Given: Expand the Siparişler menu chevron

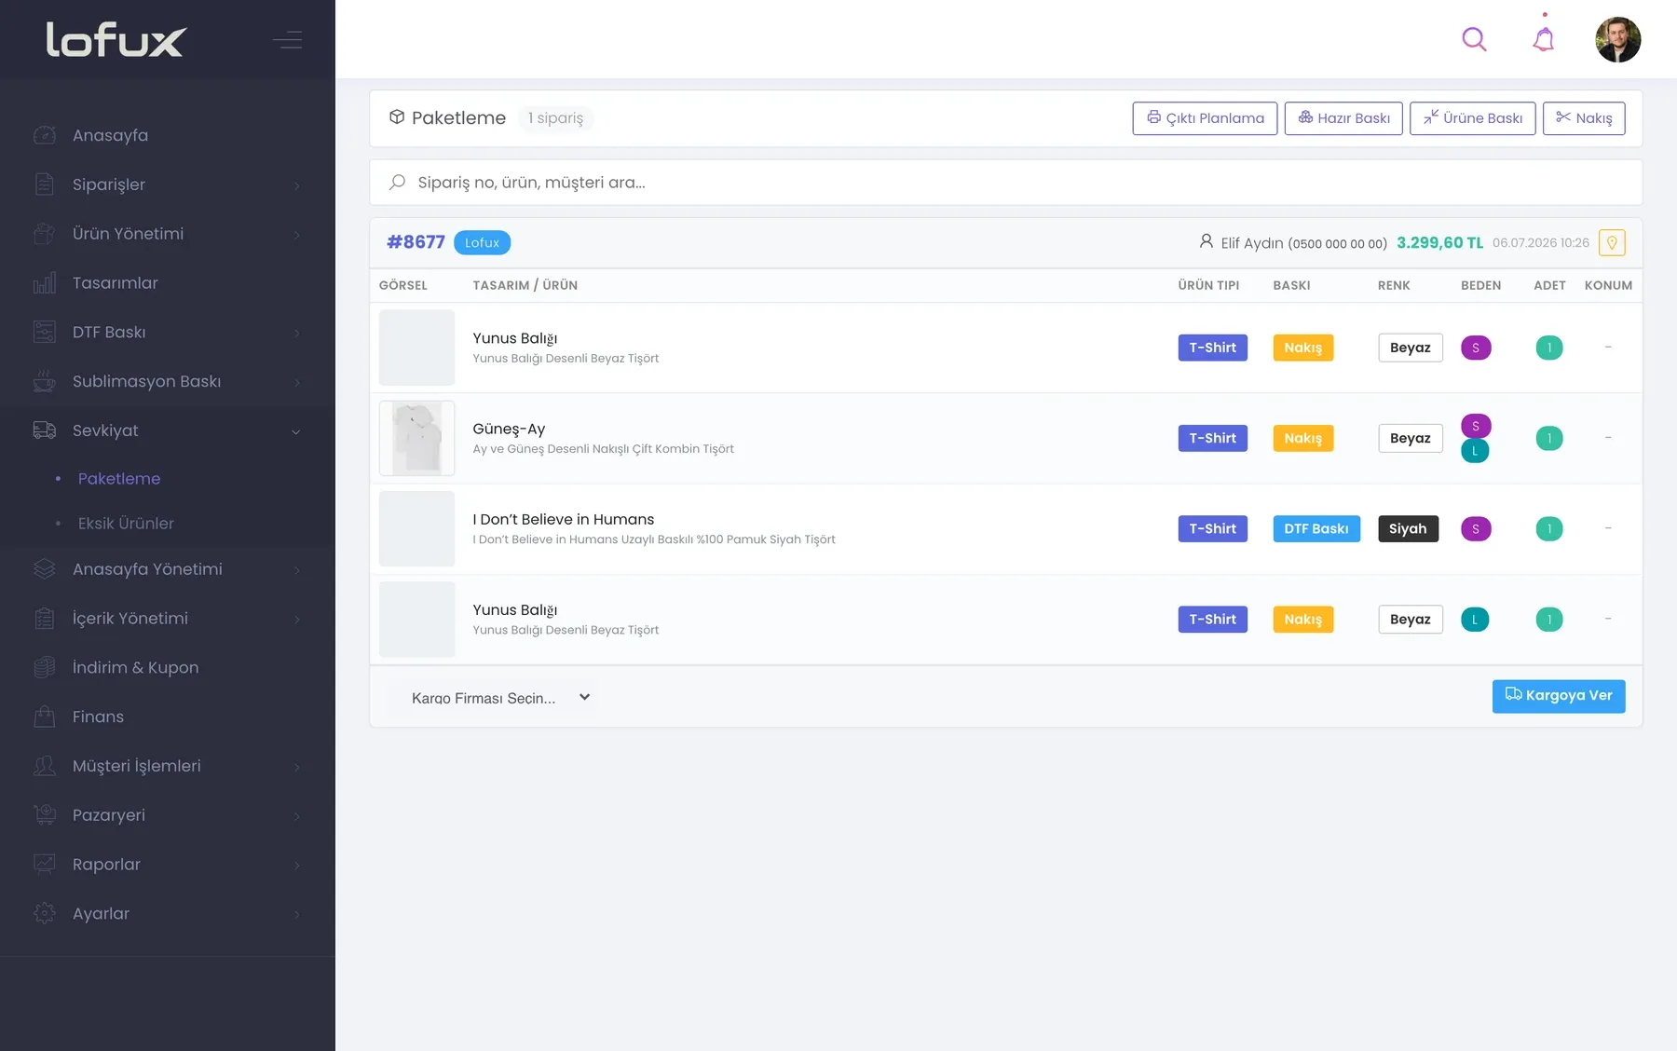Looking at the screenshot, I should [x=297, y=185].
